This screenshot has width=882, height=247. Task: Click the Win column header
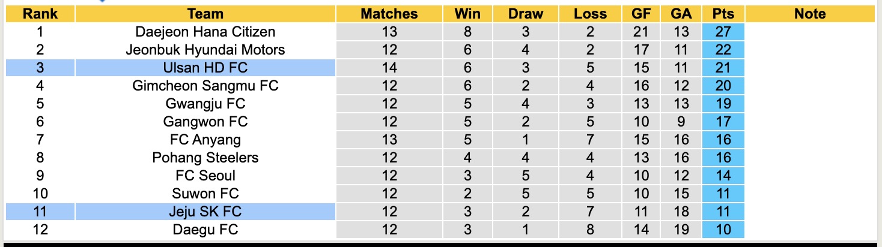click(x=467, y=14)
